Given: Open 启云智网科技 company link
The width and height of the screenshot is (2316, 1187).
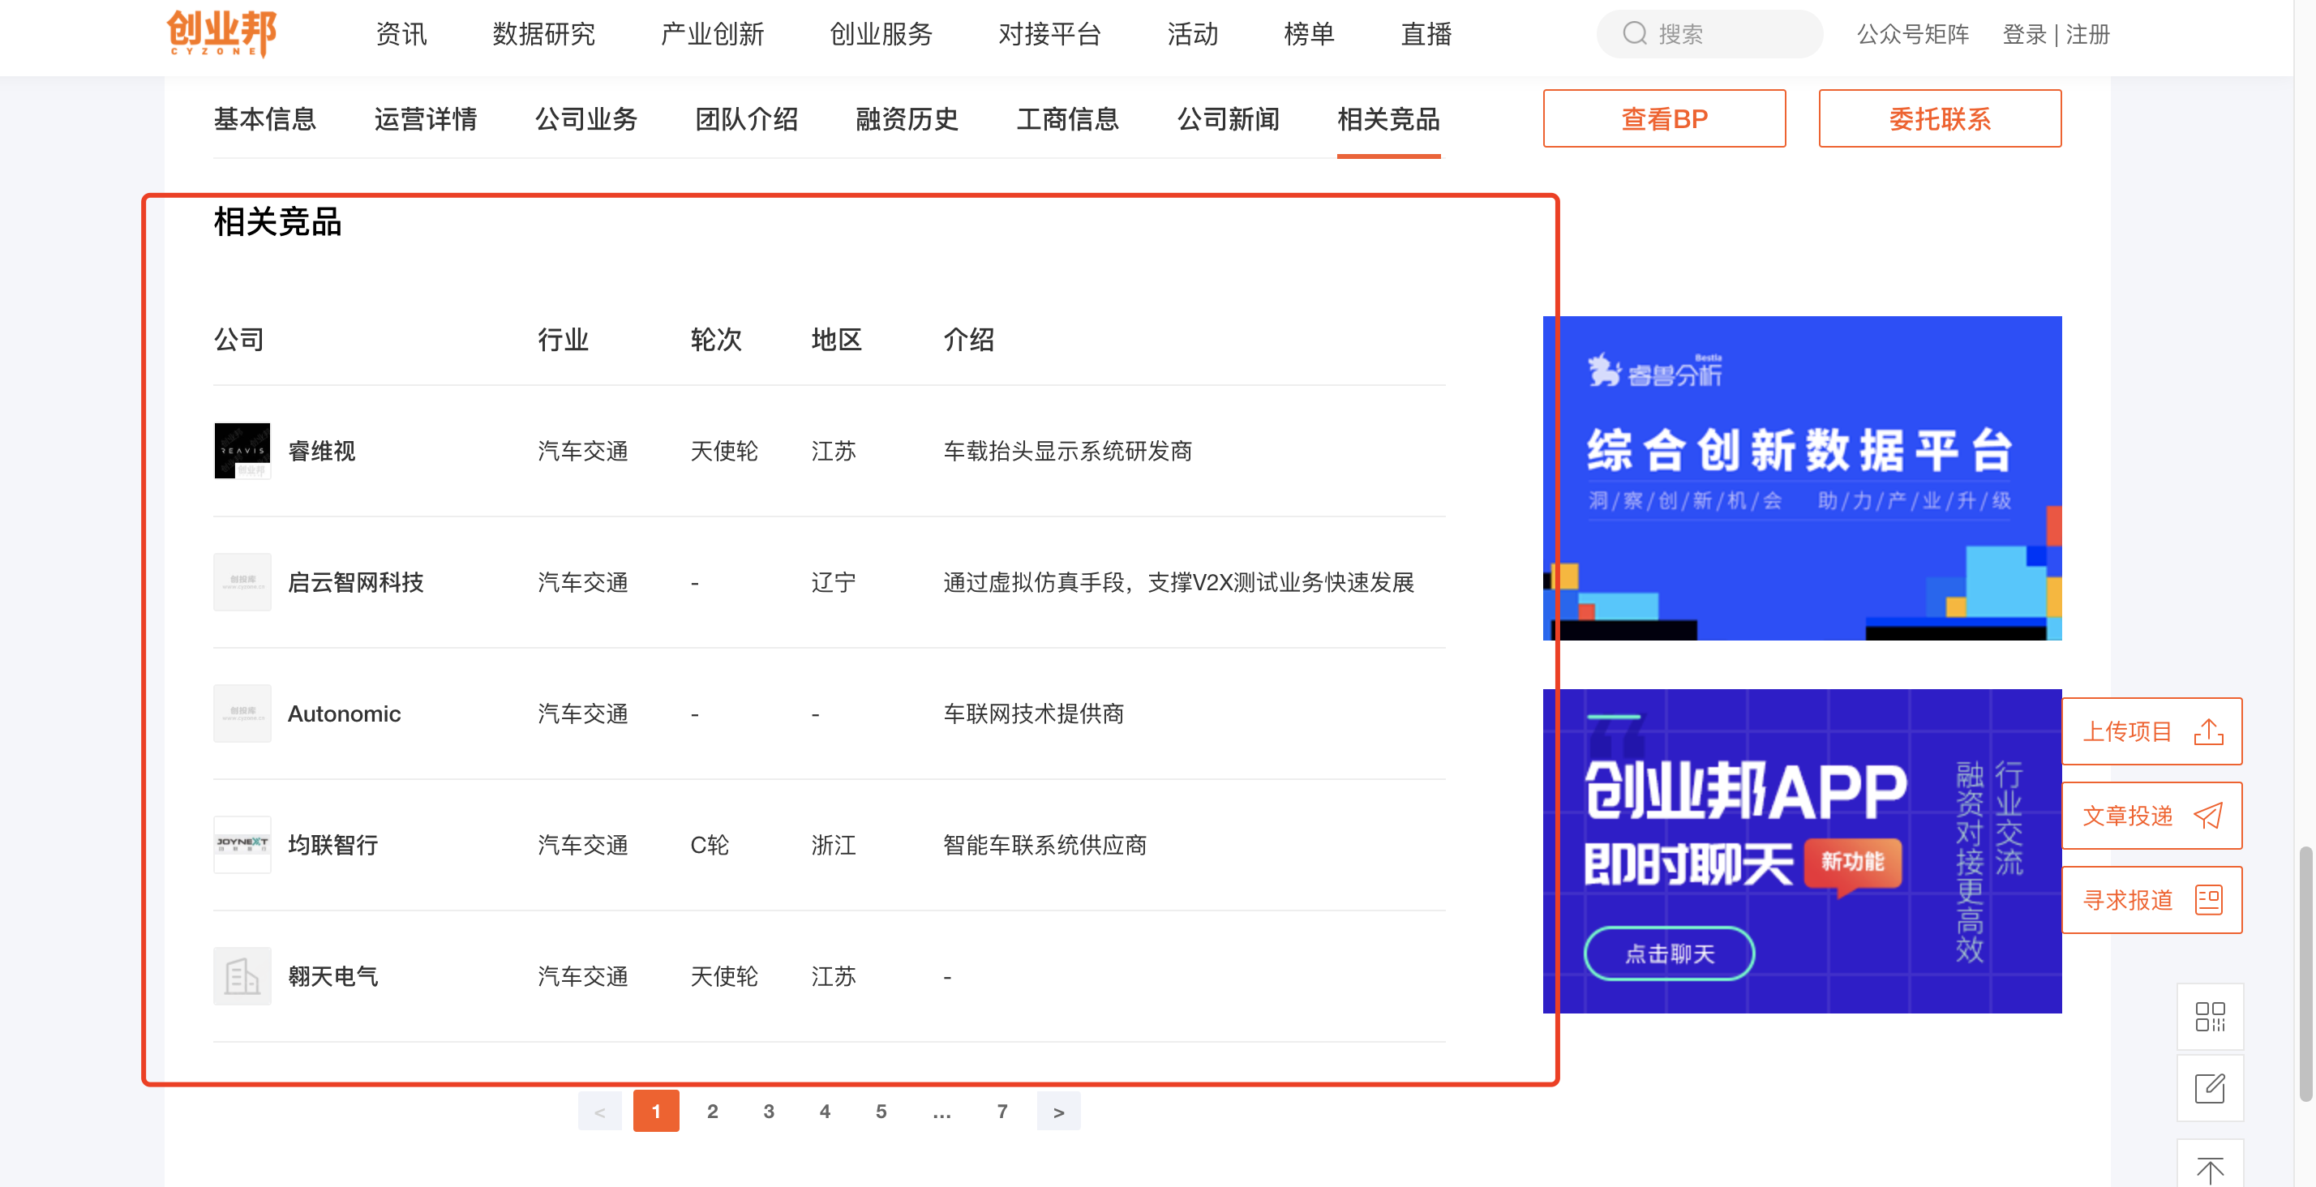Looking at the screenshot, I should (355, 582).
